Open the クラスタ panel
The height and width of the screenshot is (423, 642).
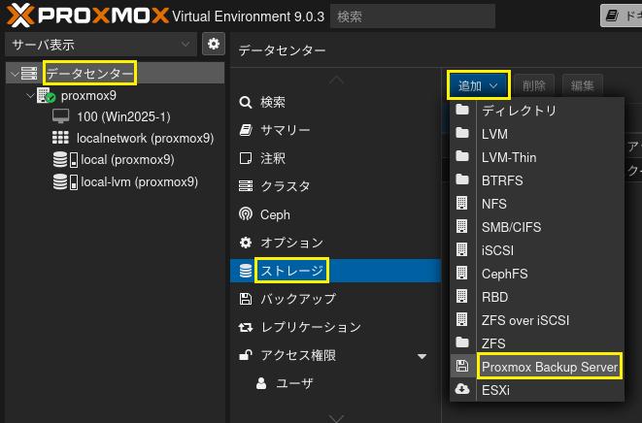coord(336,186)
